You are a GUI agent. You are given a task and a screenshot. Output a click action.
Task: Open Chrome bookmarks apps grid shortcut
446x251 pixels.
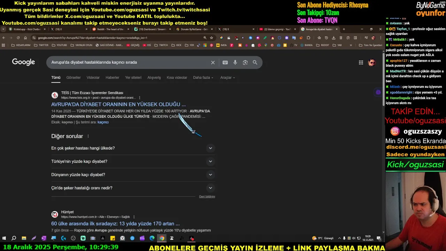click(3, 45)
